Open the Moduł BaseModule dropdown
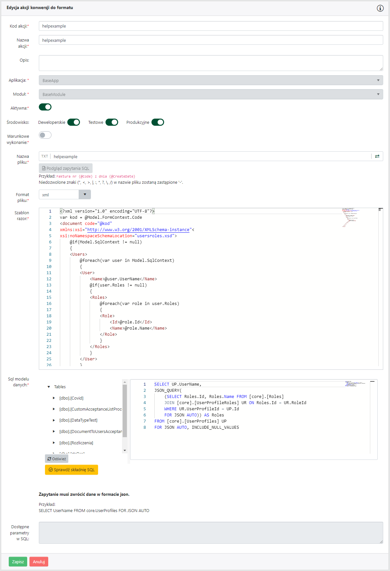The width and height of the screenshot is (390, 571). pos(211,94)
